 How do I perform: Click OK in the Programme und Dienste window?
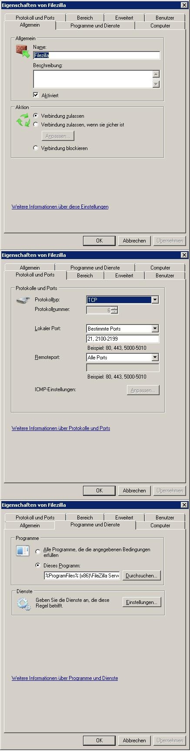(99, 741)
